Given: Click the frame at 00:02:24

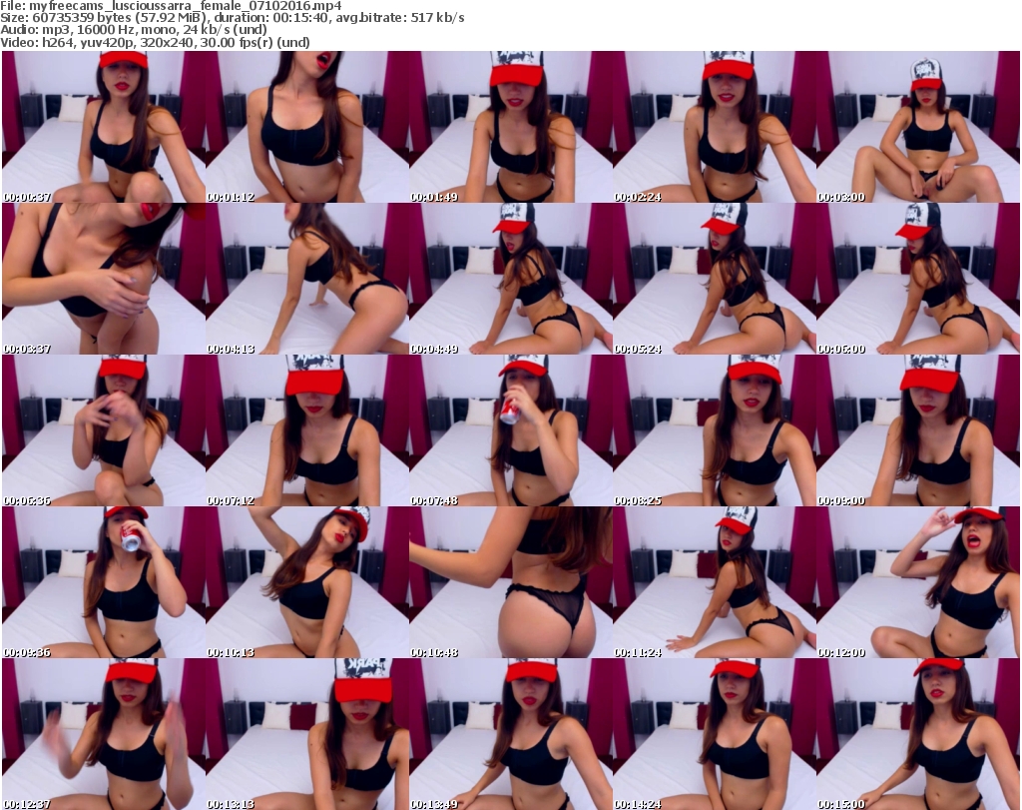Looking at the screenshot, I should coord(714,127).
